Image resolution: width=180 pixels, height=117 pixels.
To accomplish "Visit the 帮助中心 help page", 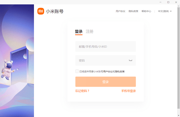I will 146,11.
